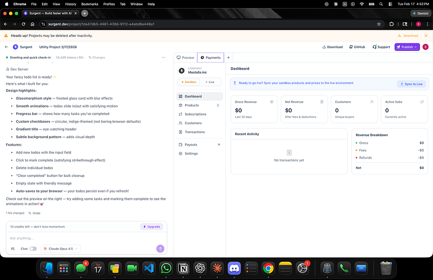Select the Payments tab

210,57
